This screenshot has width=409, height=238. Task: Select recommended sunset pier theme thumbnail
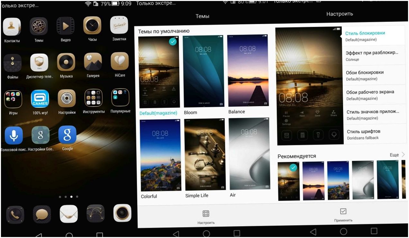314,181
